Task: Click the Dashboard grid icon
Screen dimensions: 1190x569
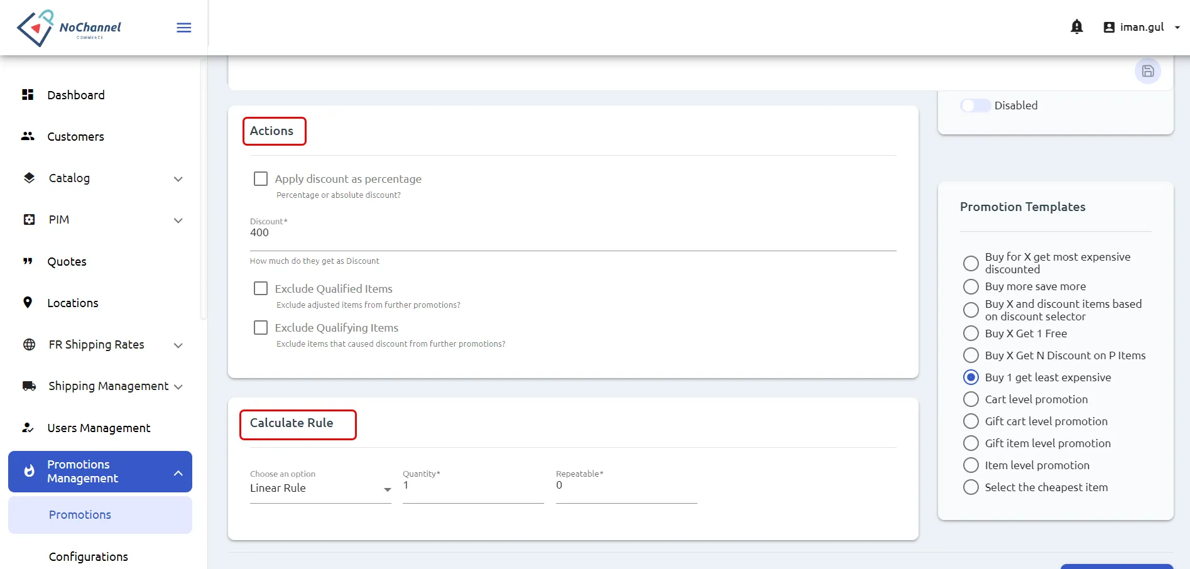Action: 28,95
